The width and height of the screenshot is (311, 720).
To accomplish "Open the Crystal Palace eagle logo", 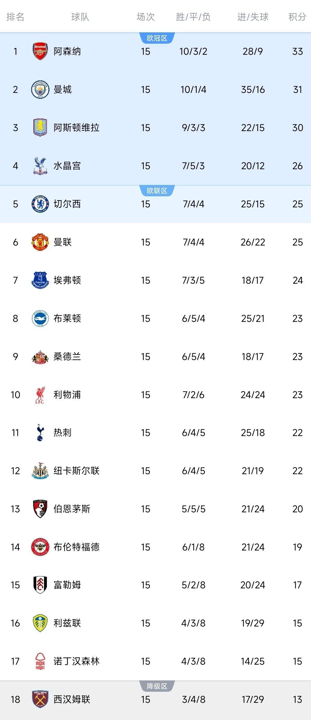I will 40,166.
